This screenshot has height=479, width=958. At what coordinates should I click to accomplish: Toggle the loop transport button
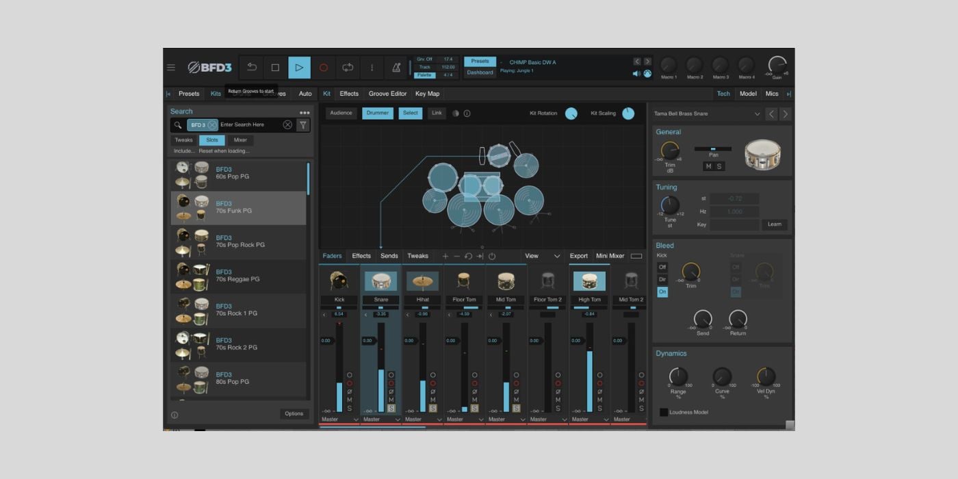pos(348,67)
